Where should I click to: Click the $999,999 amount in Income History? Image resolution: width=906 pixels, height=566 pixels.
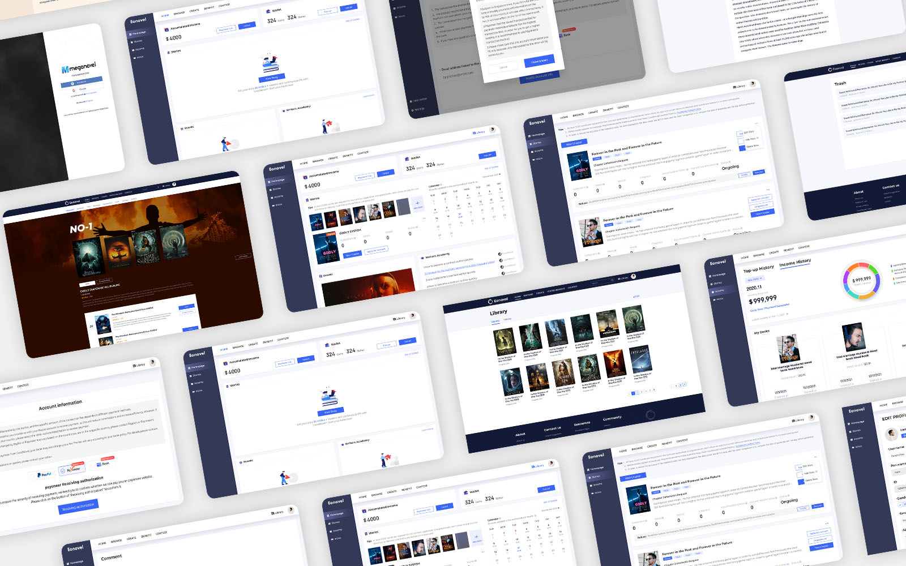[x=763, y=299]
